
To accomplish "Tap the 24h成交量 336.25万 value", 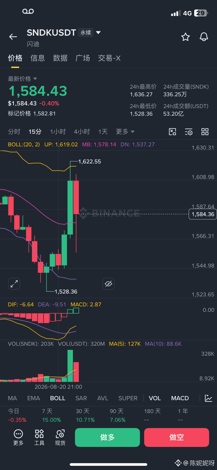I will click(x=175, y=94).
